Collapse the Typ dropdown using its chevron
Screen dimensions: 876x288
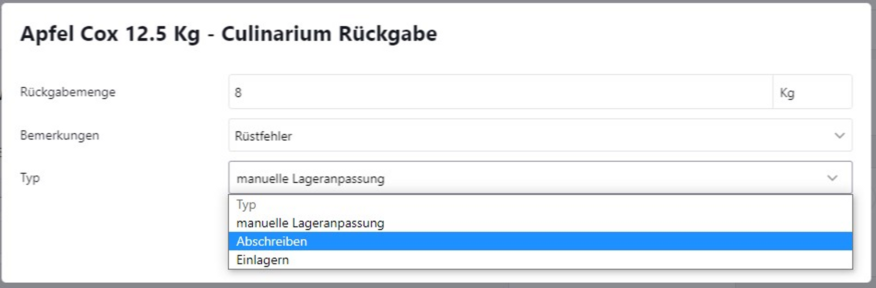(832, 178)
